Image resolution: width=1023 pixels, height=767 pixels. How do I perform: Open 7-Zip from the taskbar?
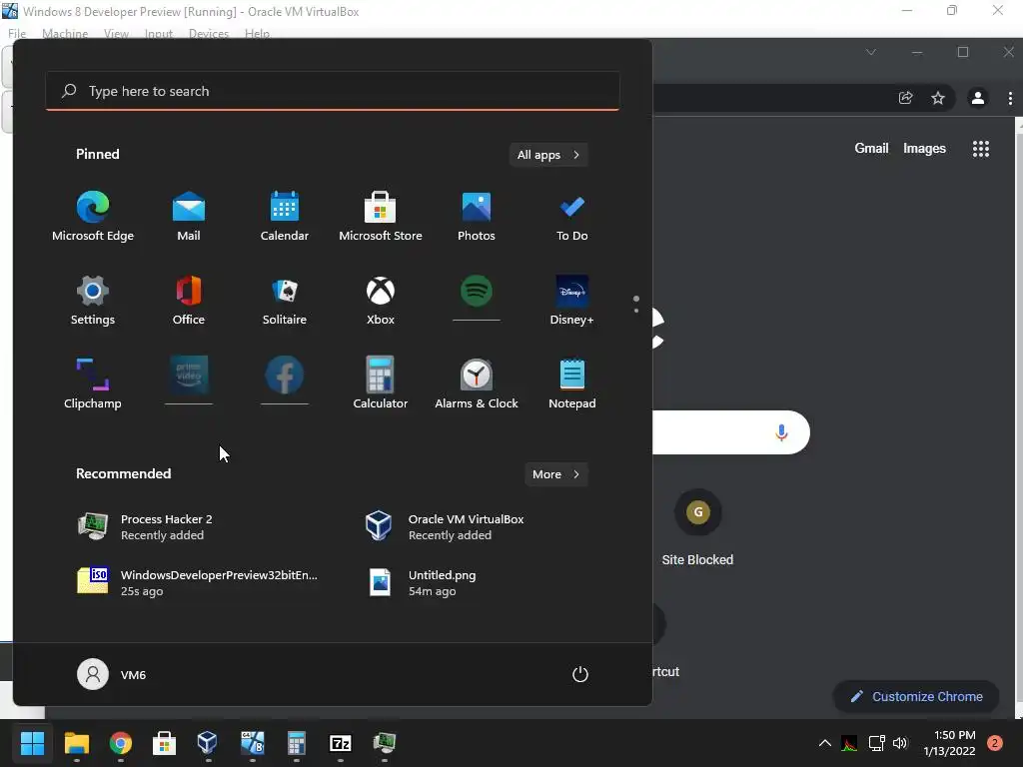341,742
